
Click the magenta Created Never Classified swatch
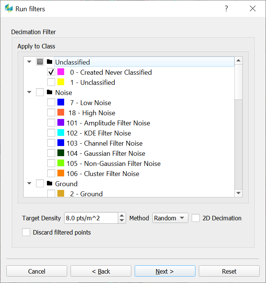(61, 72)
